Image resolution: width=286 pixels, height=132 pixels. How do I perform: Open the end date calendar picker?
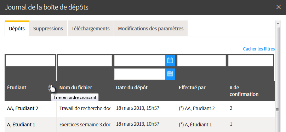click(x=170, y=74)
